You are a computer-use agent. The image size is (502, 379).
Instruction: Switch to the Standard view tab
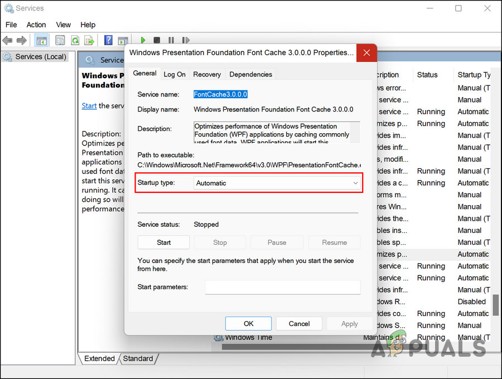point(138,358)
